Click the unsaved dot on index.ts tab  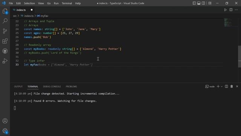(x=32, y=10)
